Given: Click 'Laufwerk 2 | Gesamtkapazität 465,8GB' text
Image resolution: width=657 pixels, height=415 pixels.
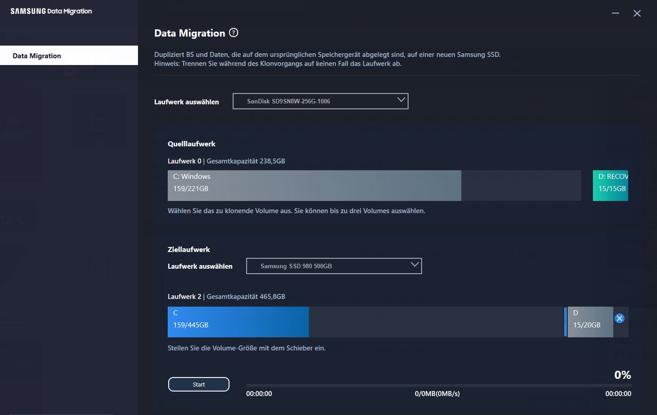Looking at the screenshot, I should click(226, 297).
